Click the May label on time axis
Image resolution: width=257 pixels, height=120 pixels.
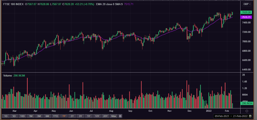[54, 111]
